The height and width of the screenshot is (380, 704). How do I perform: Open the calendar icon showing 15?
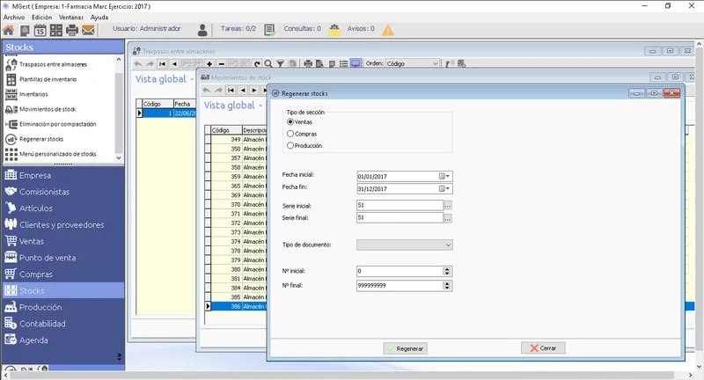pos(40,31)
